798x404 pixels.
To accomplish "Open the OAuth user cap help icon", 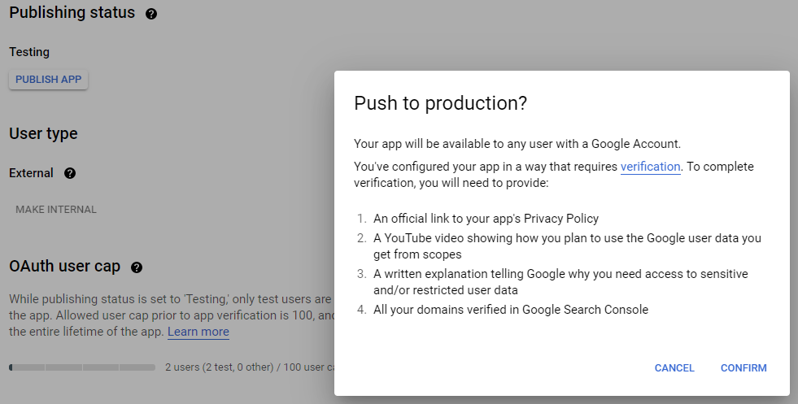I will [137, 267].
